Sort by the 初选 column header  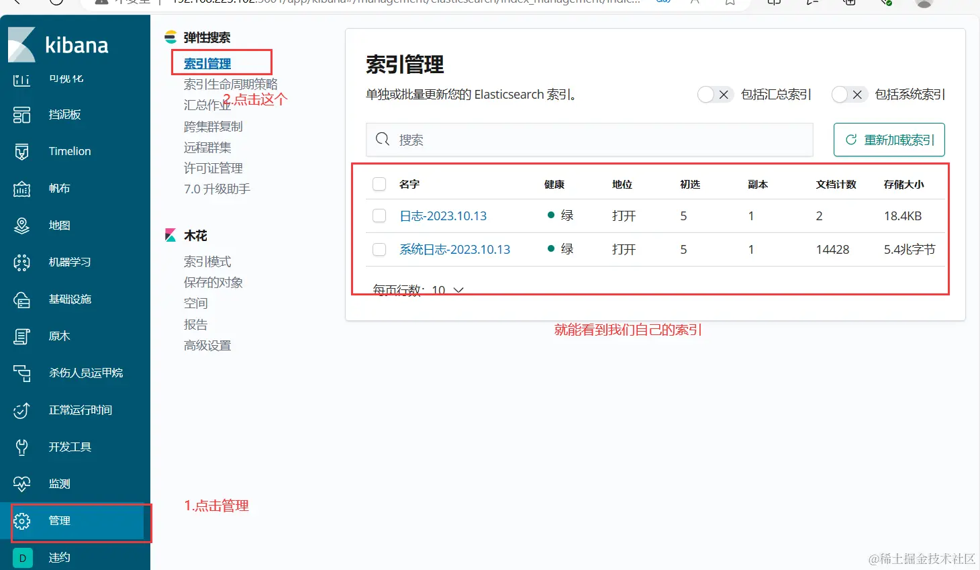[690, 184]
